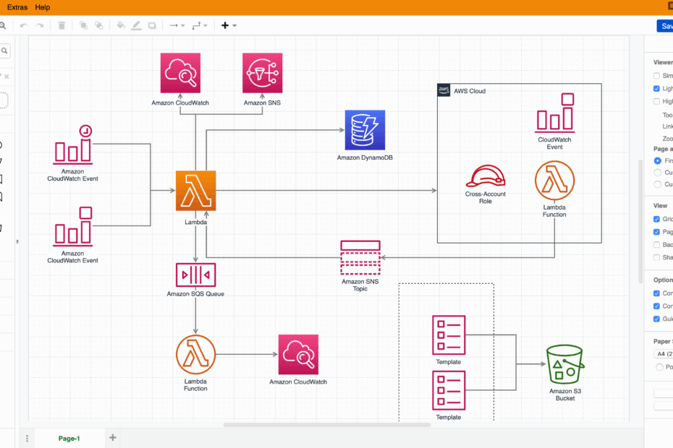The width and height of the screenshot is (673, 448).
Task: Click the 'Amazon SNS Topic' label text
Action: pos(360,285)
